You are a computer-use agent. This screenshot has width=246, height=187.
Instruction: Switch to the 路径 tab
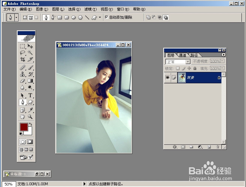pyautogui.click(x=194, y=55)
